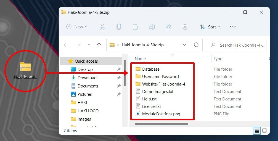Click the zip icon in title bar
Image resolution: width=278 pixels, height=141 pixels.
(64, 12)
